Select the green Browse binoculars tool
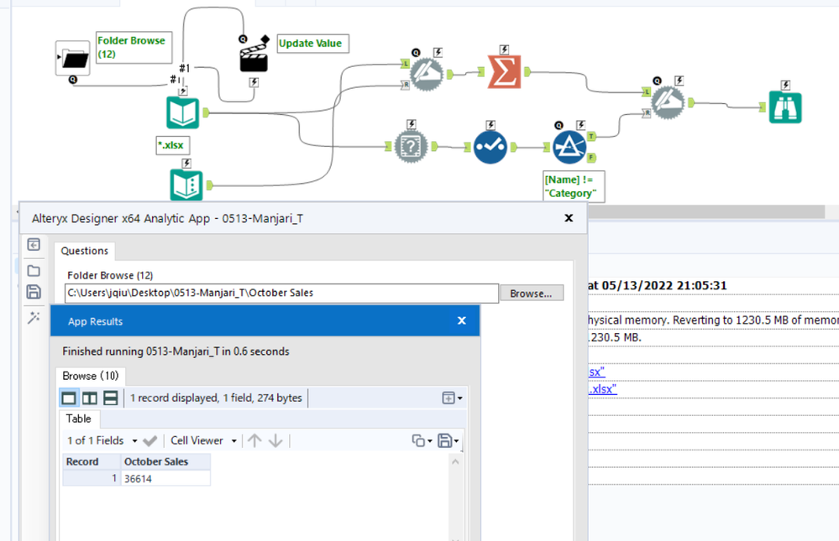This screenshot has width=839, height=541. coord(785,107)
